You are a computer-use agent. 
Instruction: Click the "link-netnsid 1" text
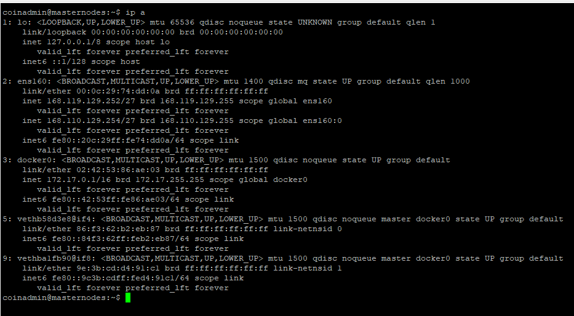[308, 268]
